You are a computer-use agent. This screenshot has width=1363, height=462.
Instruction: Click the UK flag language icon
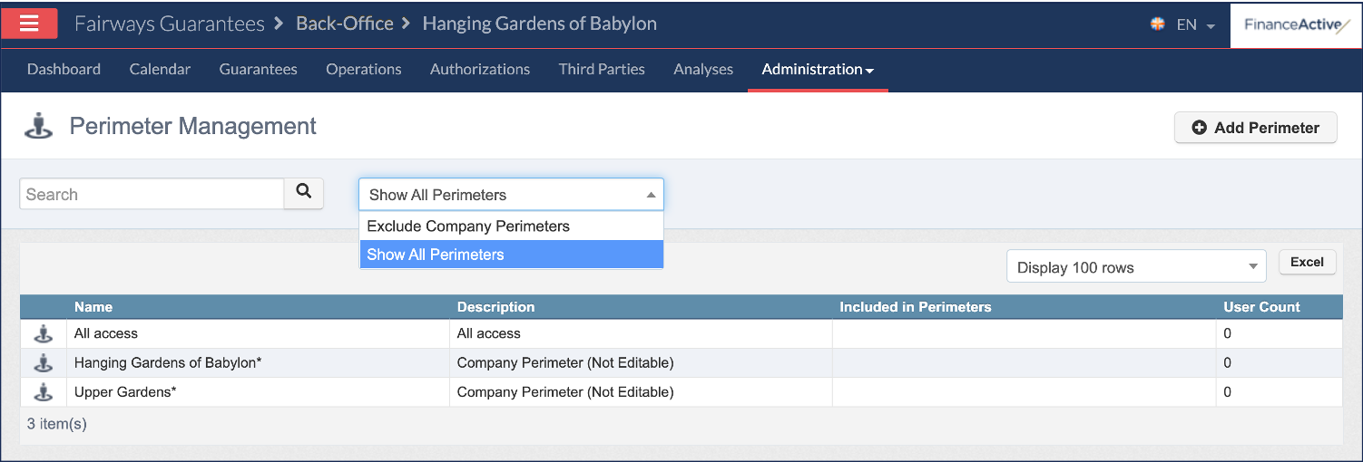(1158, 24)
